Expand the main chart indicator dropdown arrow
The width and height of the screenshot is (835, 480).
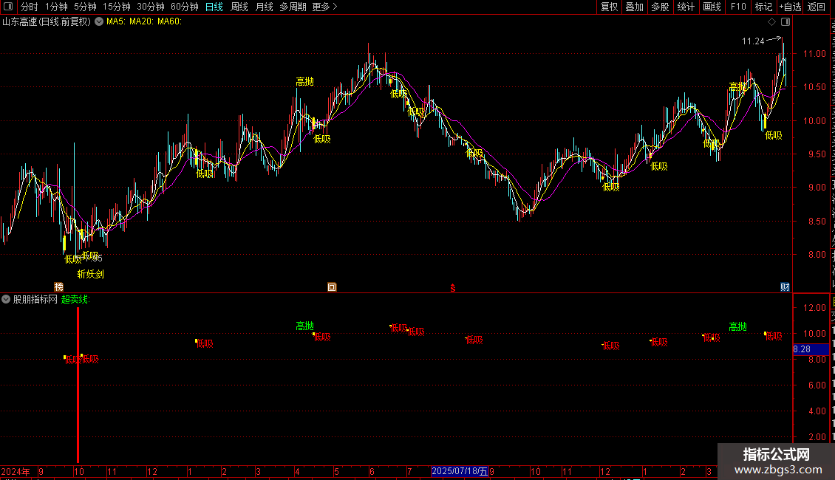pos(99,22)
